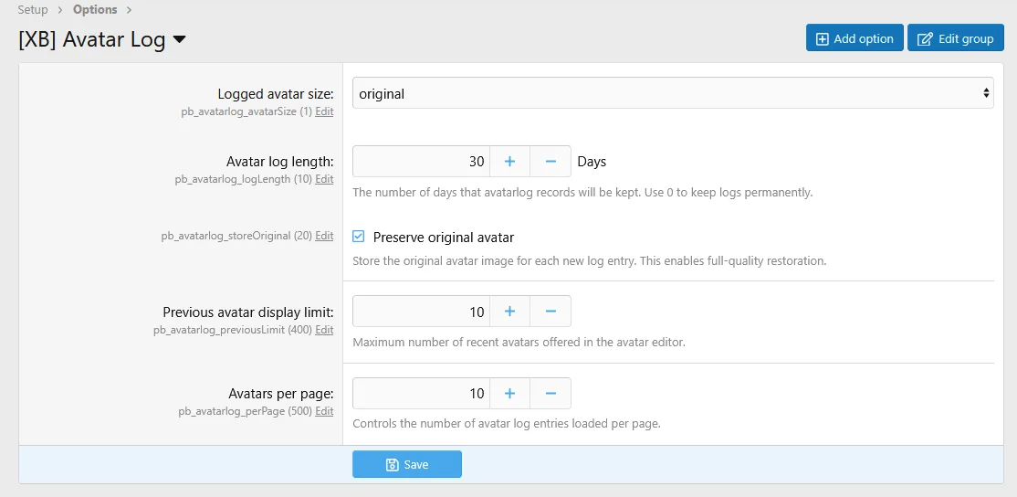Click the "Maximum number of recent avatars" hint

click(x=519, y=343)
